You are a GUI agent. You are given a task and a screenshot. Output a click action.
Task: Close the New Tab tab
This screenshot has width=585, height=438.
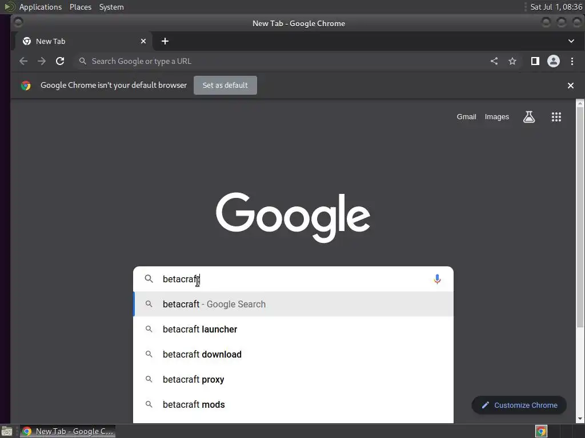coord(143,41)
